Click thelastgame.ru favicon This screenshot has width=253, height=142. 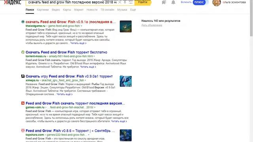click(x=23, y=22)
